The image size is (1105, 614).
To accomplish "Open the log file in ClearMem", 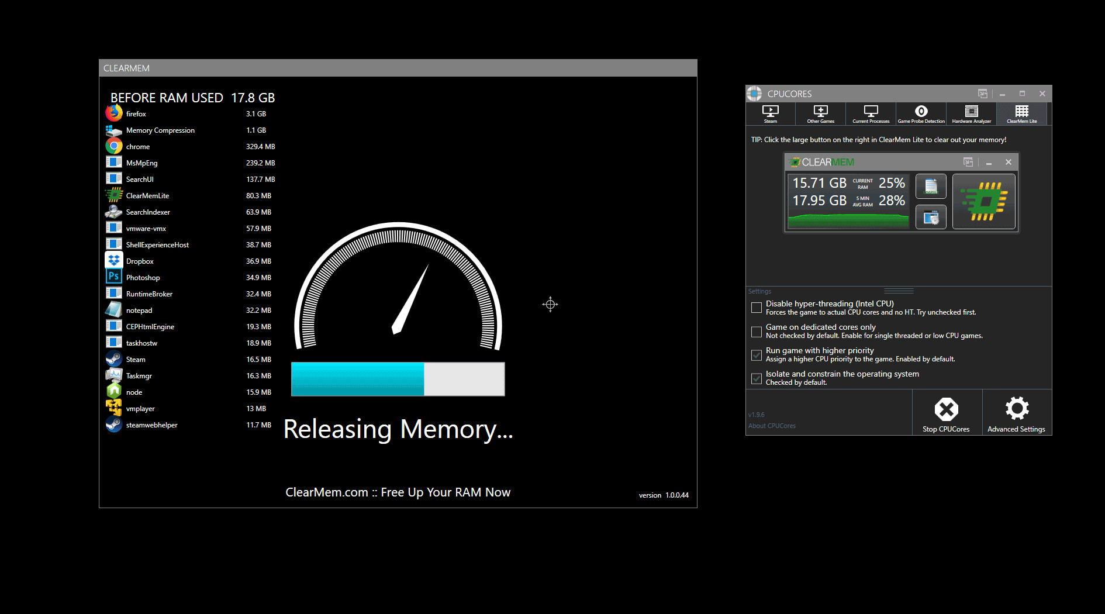I will pos(931,186).
